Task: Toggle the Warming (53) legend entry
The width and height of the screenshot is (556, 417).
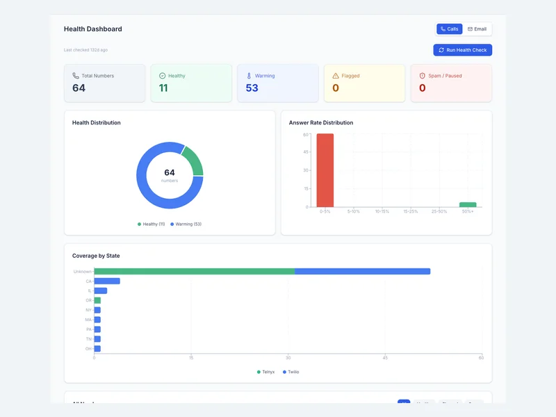Action: [186, 224]
